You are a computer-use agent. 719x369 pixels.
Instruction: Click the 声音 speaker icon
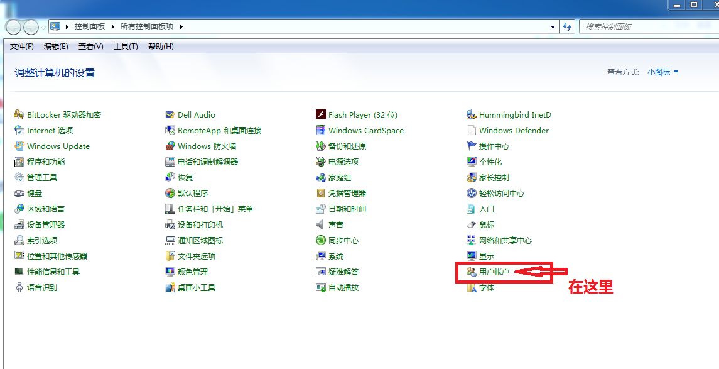point(320,224)
